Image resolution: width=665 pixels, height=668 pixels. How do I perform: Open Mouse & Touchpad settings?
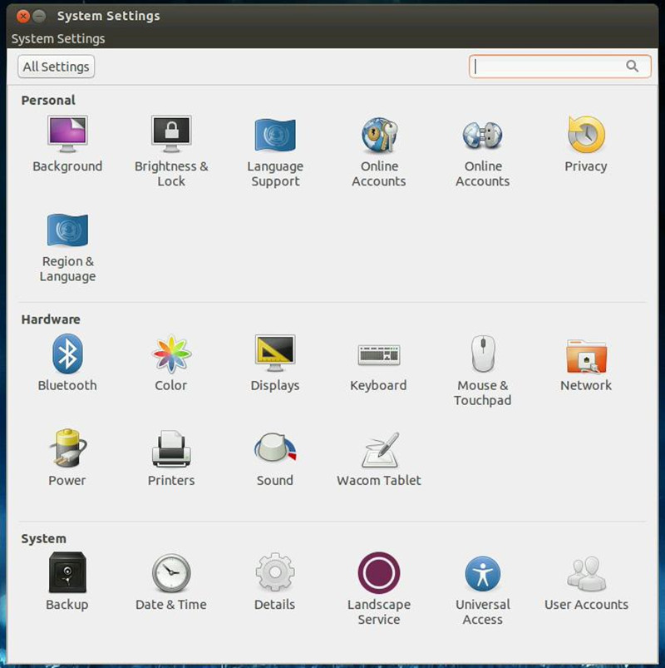[482, 370]
